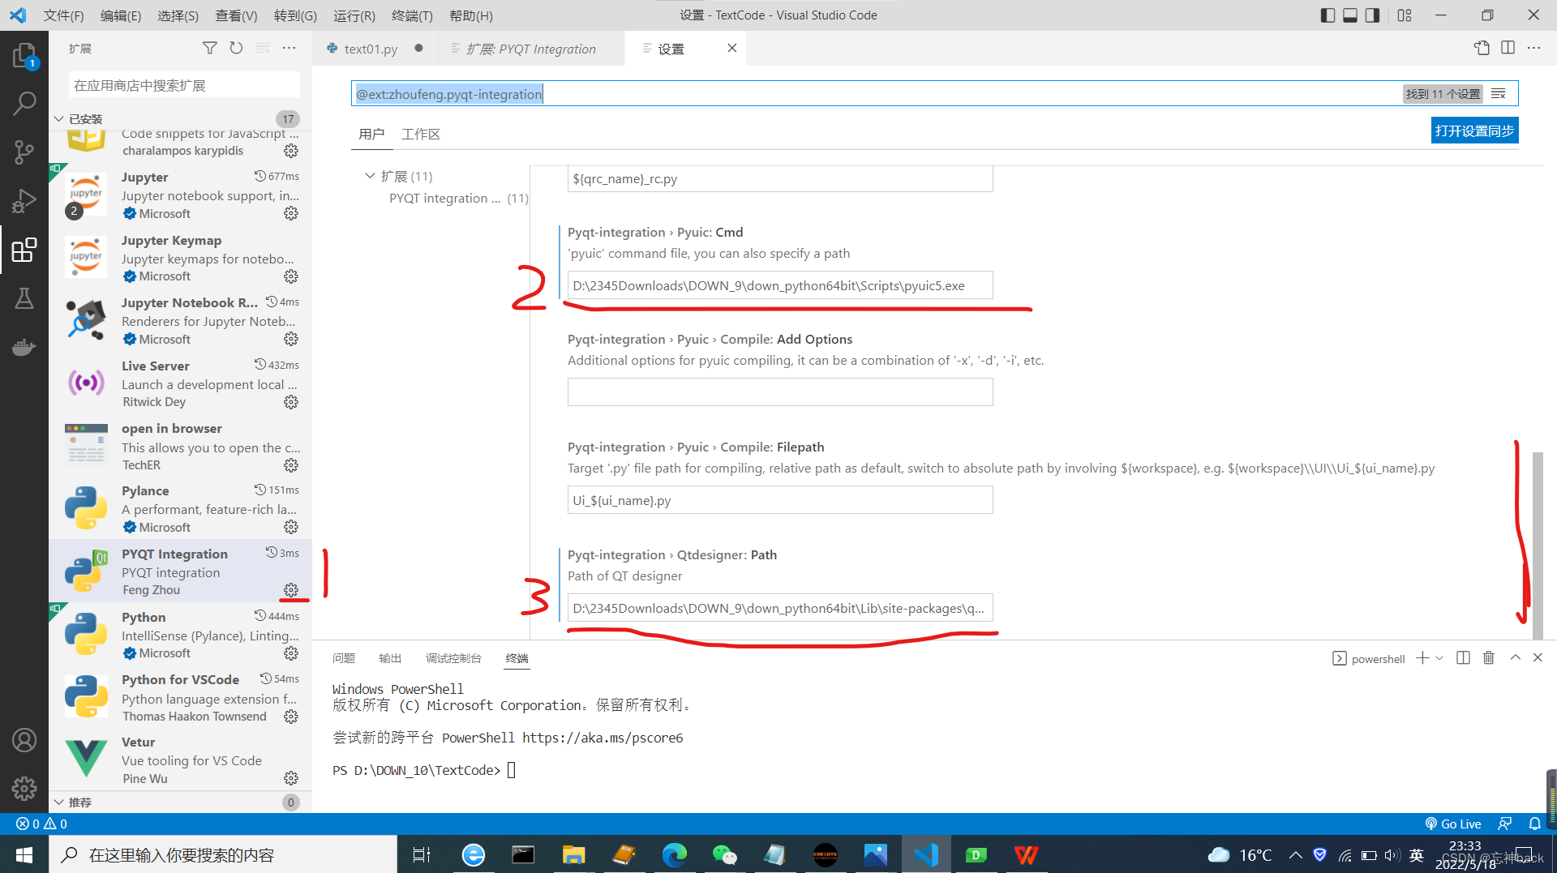Switch to 扩展: PYQT Integration tab

(x=530, y=49)
